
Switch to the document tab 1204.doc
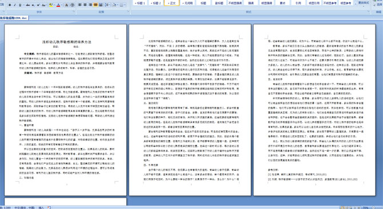click(14, 18)
